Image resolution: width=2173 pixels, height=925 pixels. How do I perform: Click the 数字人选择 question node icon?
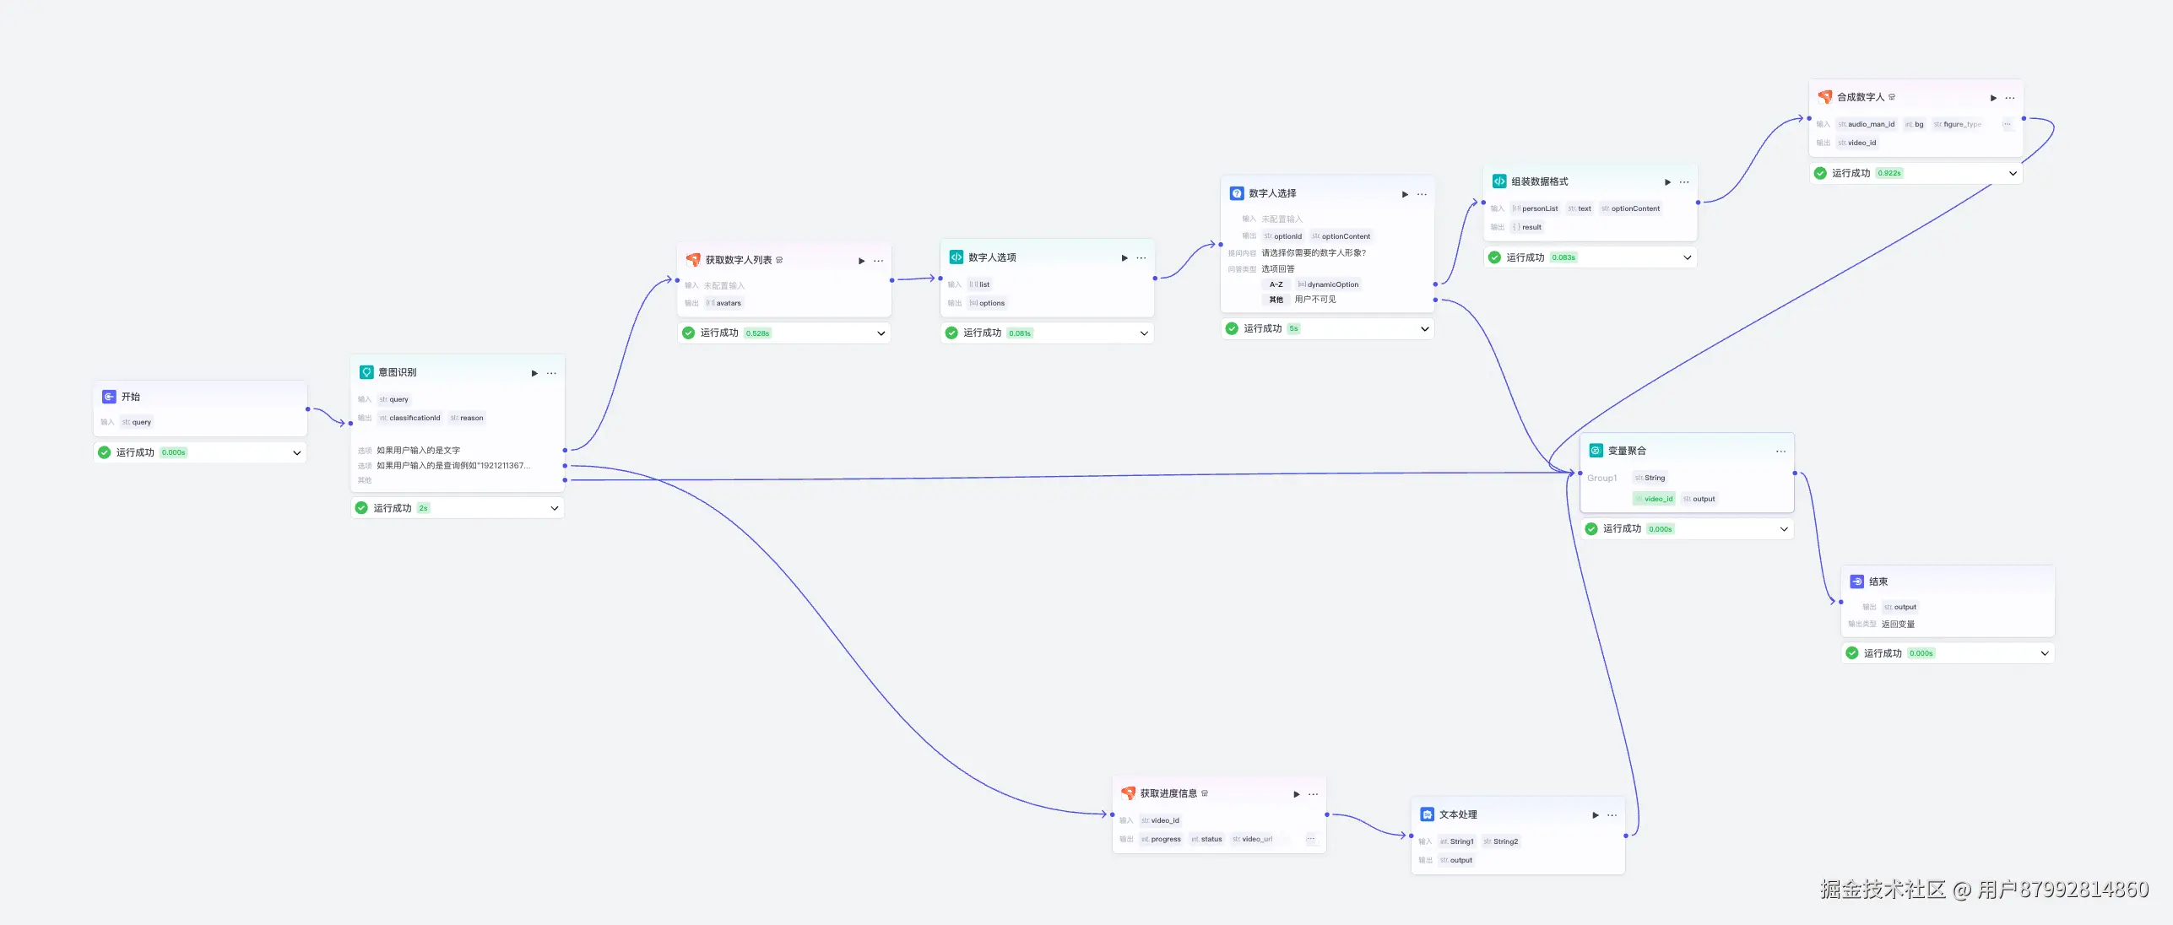[1237, 193]
